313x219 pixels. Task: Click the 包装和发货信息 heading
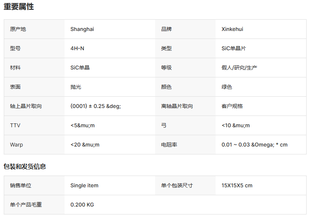click(25, 167)
